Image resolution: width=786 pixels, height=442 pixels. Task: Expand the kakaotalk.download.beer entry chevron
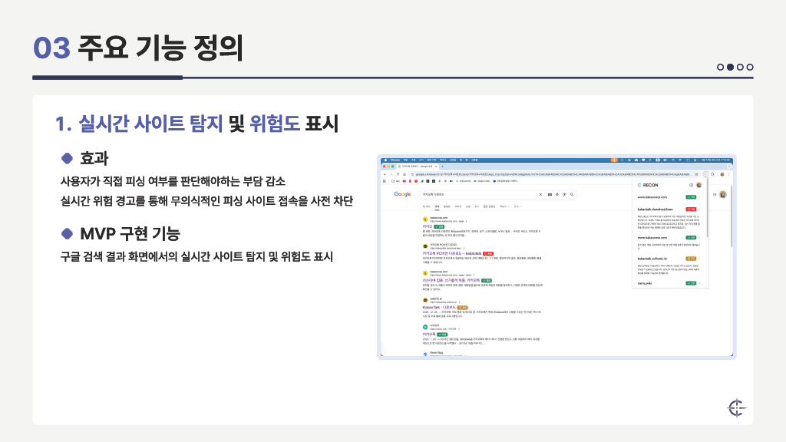(x=701, y=209)
